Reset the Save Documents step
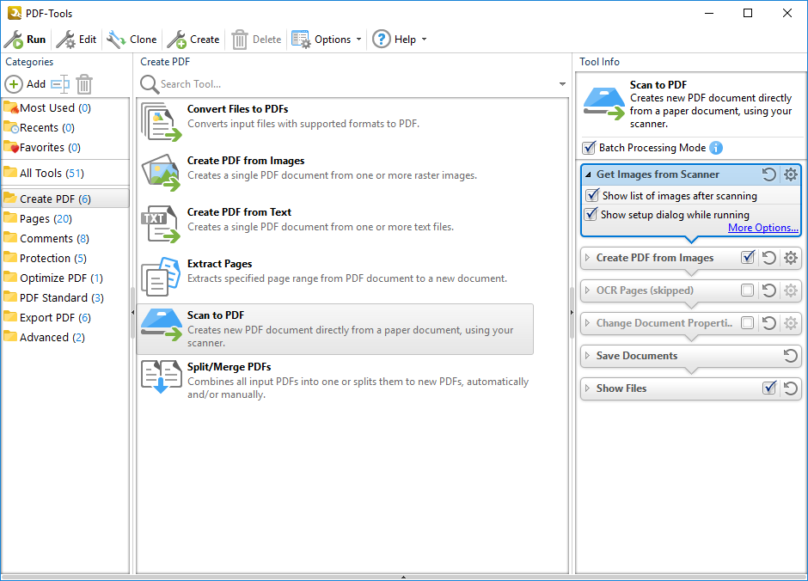 (x=791, y=356)
